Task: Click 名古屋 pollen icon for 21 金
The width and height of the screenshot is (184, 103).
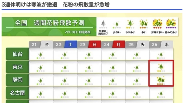Action: (41, 94)
